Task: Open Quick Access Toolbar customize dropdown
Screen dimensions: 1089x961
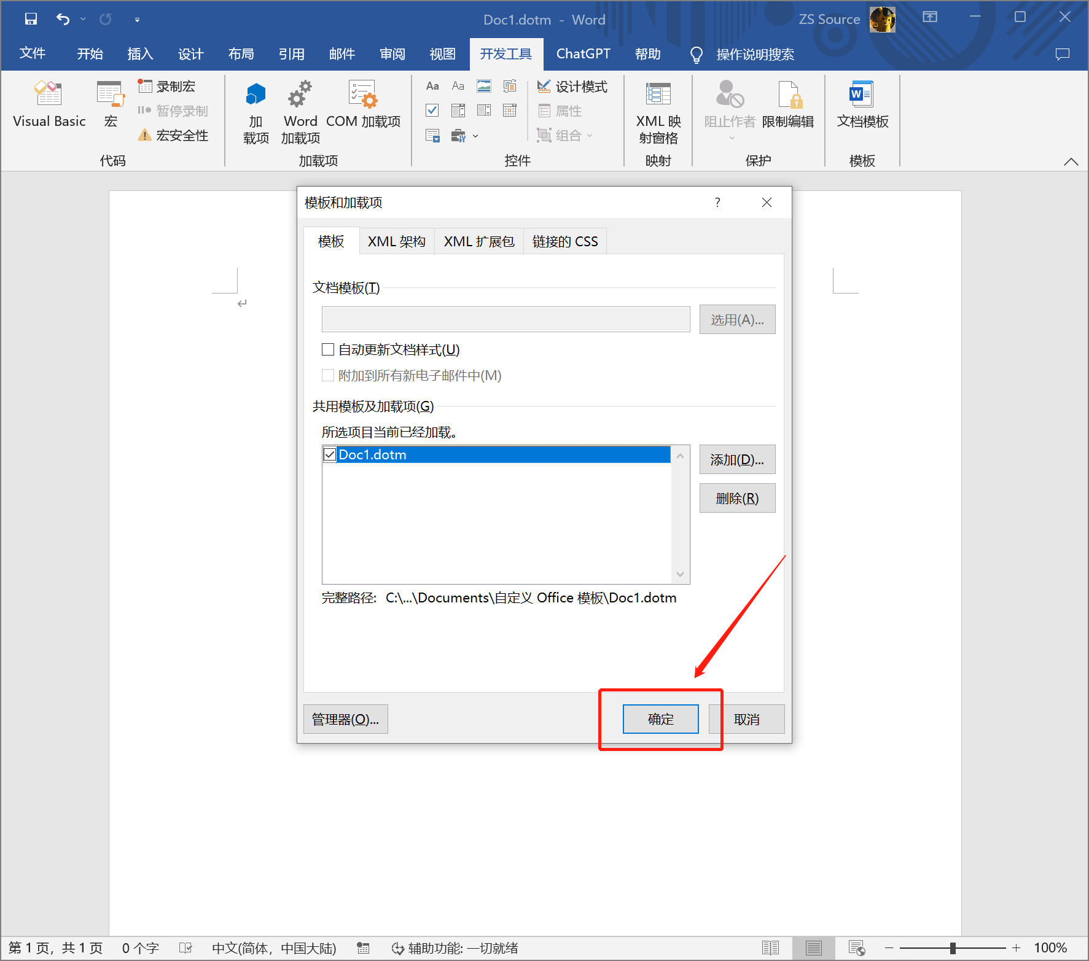Action: coord(137,20)
